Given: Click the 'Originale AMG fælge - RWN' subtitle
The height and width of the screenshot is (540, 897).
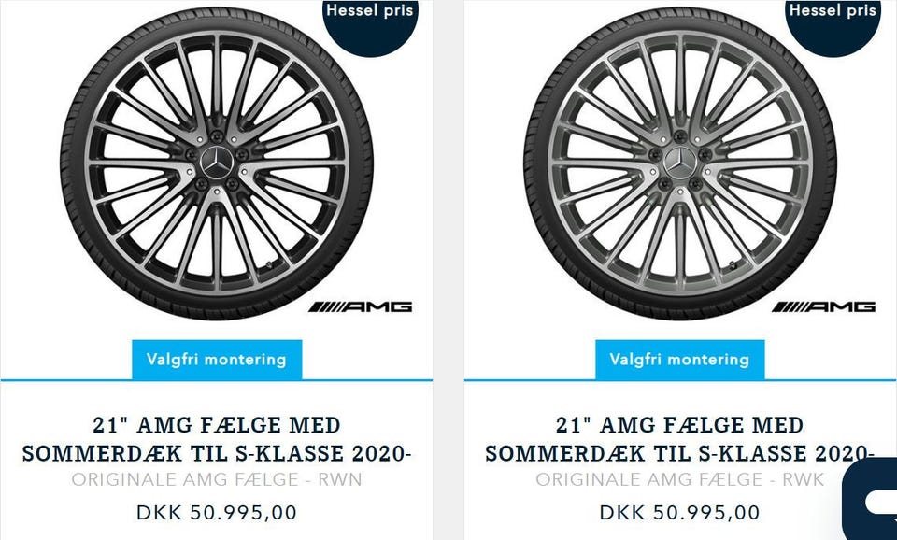Looking at the screenshot, I should tap(217, 480).
